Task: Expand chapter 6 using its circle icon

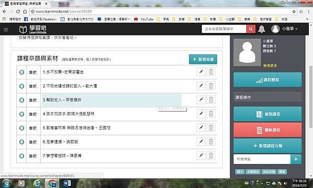Action: 21,142
